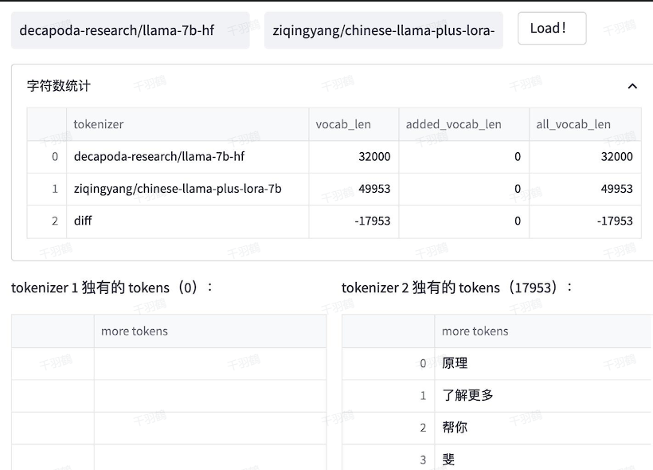Edit the ziqingyang/chinese-llama-plus-lora input field
The height and width of the screenshot is (470, 653).
click(x=384, y=30)
